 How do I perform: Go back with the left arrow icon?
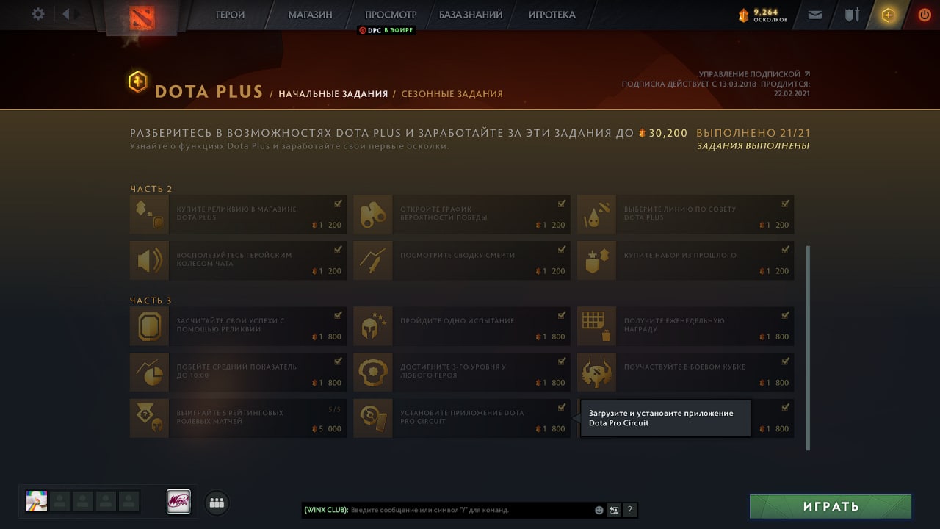click(x=67, y=14)
